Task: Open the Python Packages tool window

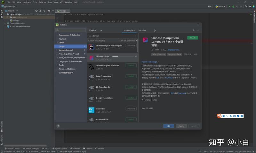Action: pyautogui.click(x=31, y=149)
